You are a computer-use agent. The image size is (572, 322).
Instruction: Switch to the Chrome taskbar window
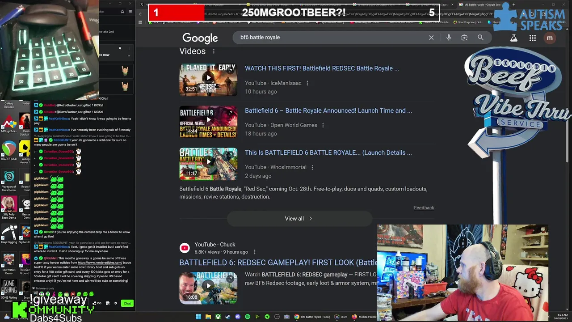click(312, 317)
